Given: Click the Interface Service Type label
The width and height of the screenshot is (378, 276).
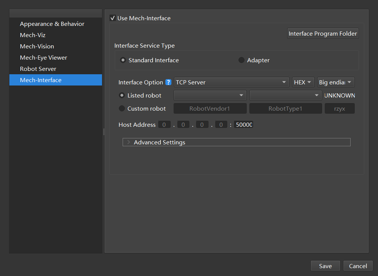Looking at the screenshot, I should pos(144,45).
